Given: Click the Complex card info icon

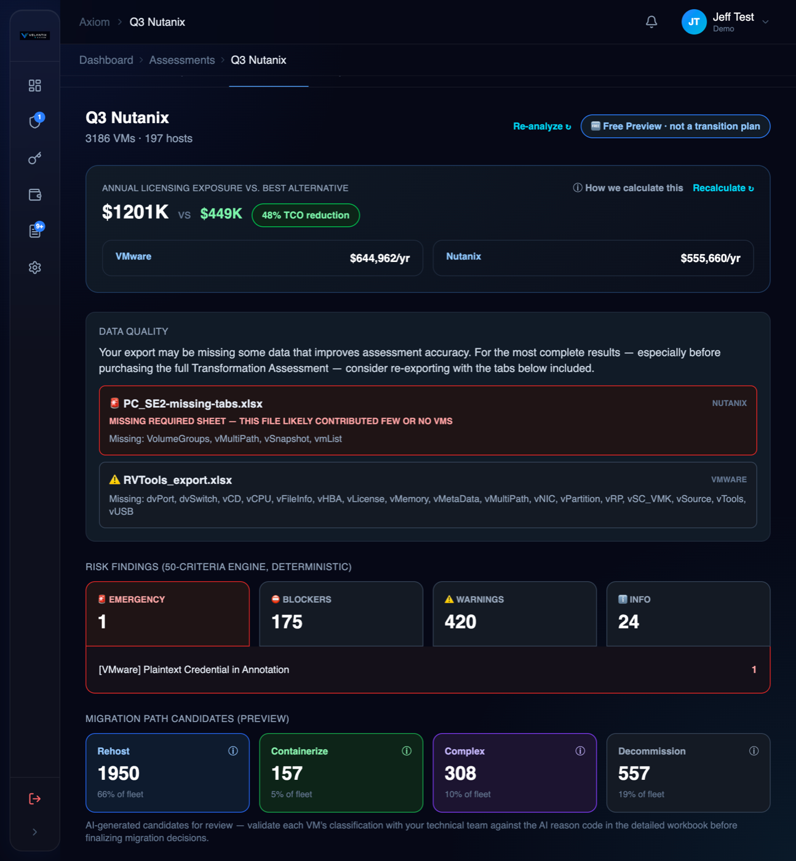Looking at the screenshot, I should [580, 751].
